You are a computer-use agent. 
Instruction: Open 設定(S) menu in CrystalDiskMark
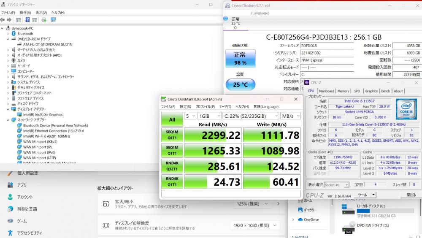[x=185, y=107]
